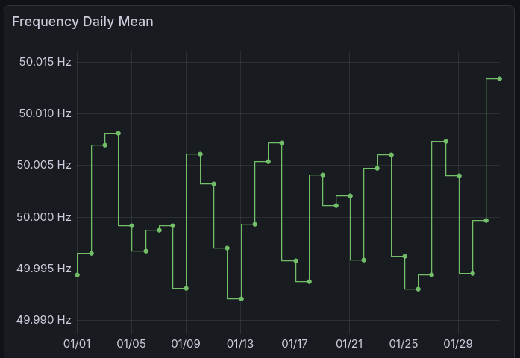Click the 01/21 x-axis date label
520x358 pixels.
(x=349, y=343)
